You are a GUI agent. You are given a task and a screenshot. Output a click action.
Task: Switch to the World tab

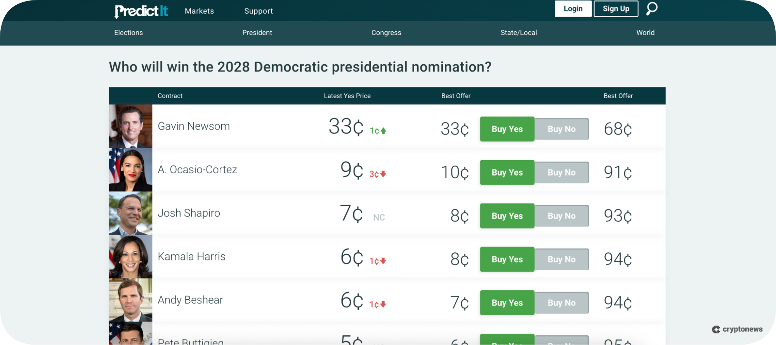645,33
